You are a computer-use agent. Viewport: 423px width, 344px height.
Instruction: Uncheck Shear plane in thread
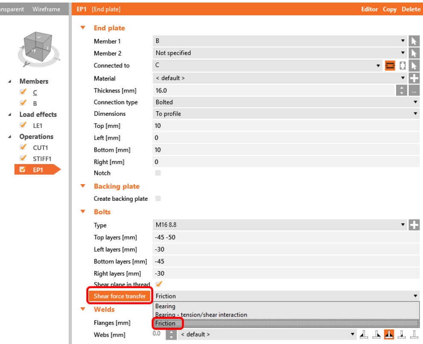coord(159,284)
